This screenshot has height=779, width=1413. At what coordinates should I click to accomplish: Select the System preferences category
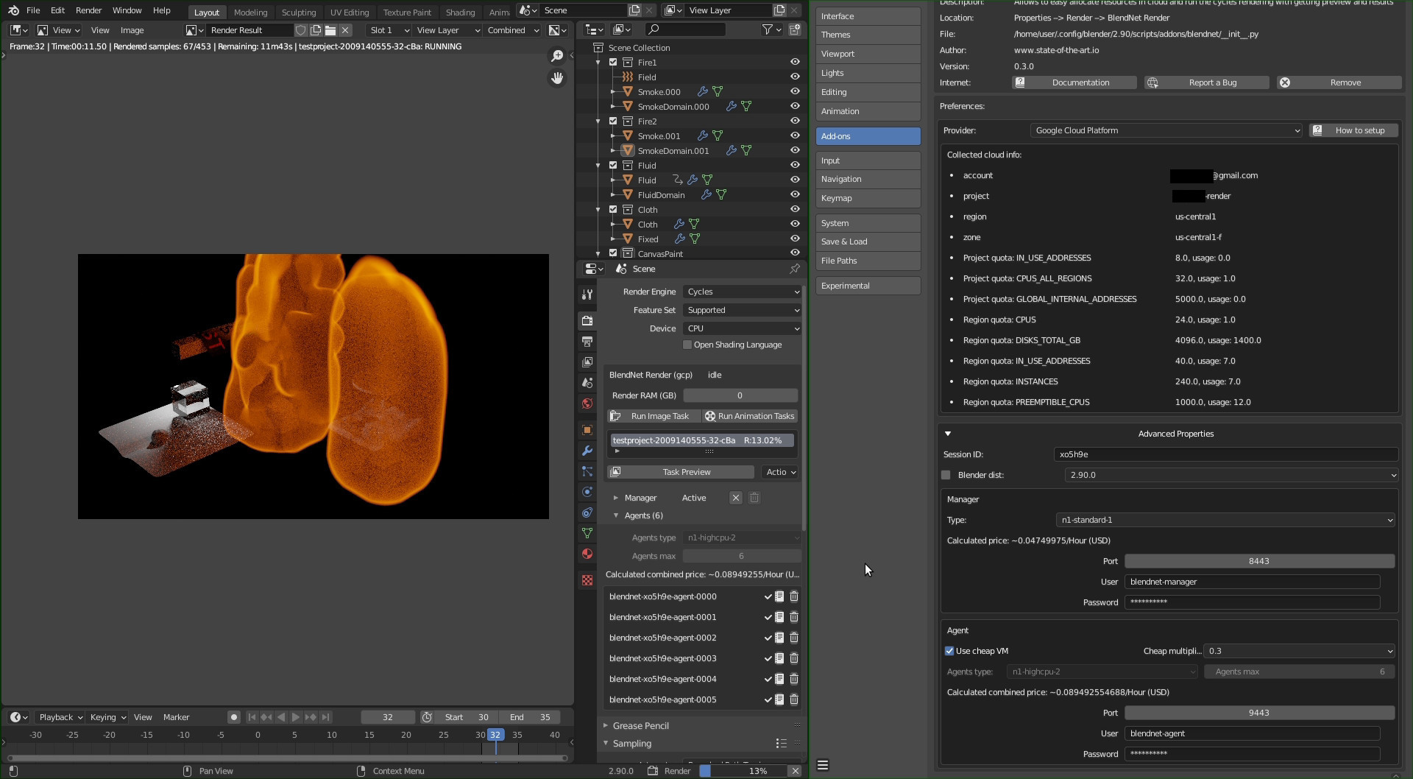[868, 223]
